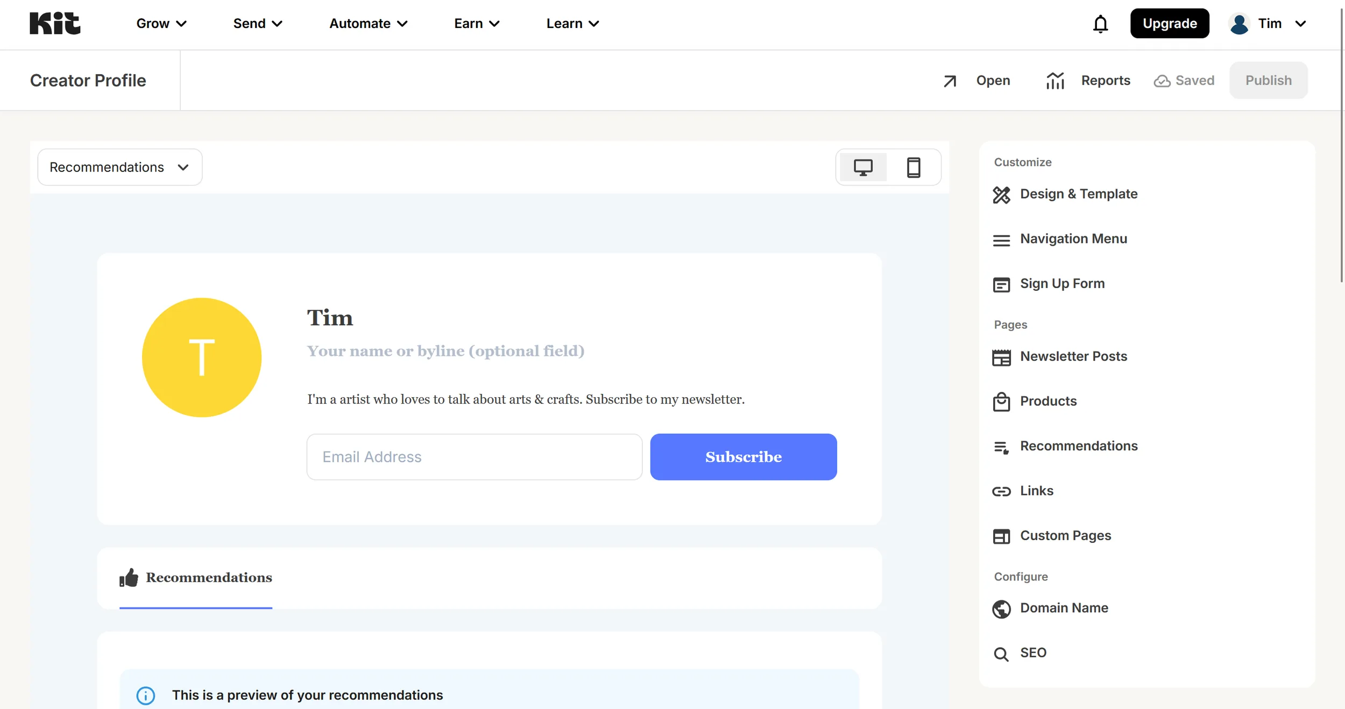Viewport: 1345px width, 709px height.
Task: Click the Reports chart icon
Action: (x=1055, y=81)
